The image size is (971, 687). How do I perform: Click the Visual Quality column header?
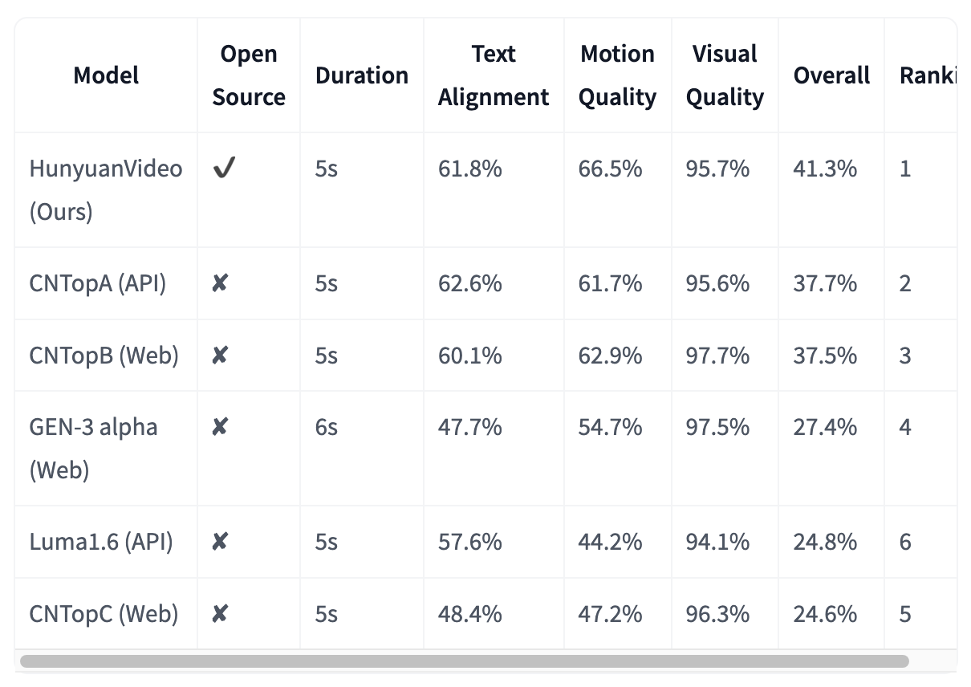point(725,75)
